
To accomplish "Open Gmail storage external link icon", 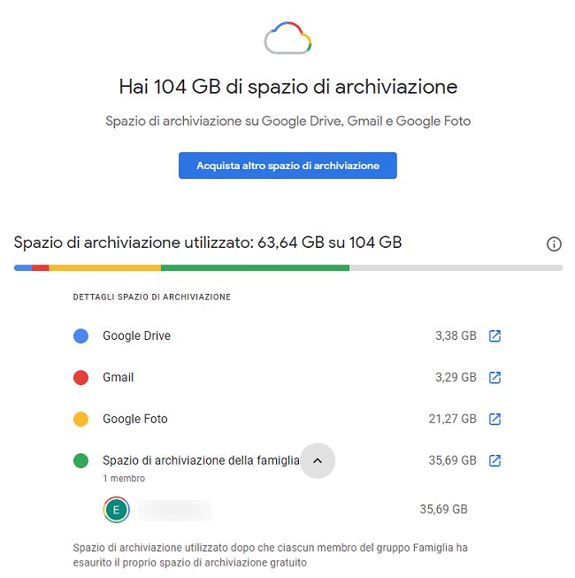I will tap(495, 378).
